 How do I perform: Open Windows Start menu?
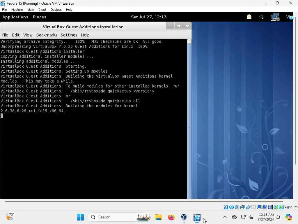coord(80,217)
